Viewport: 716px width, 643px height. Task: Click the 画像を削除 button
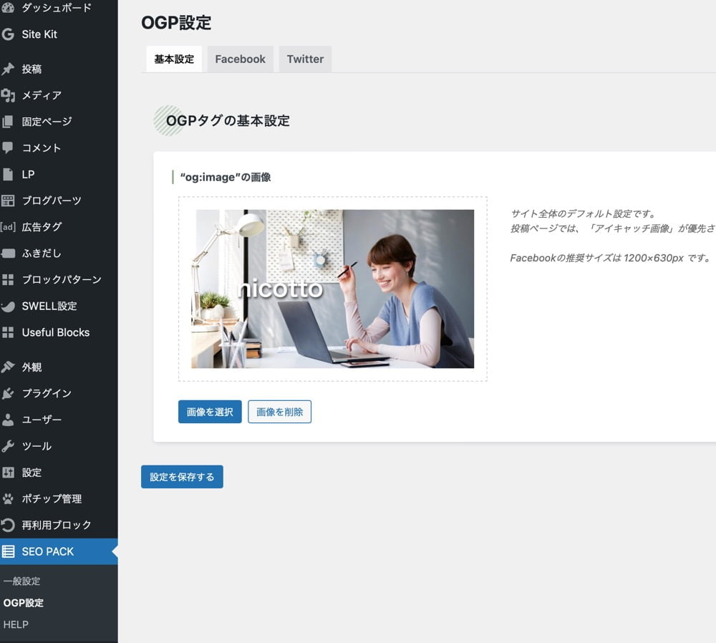(279, 412)
